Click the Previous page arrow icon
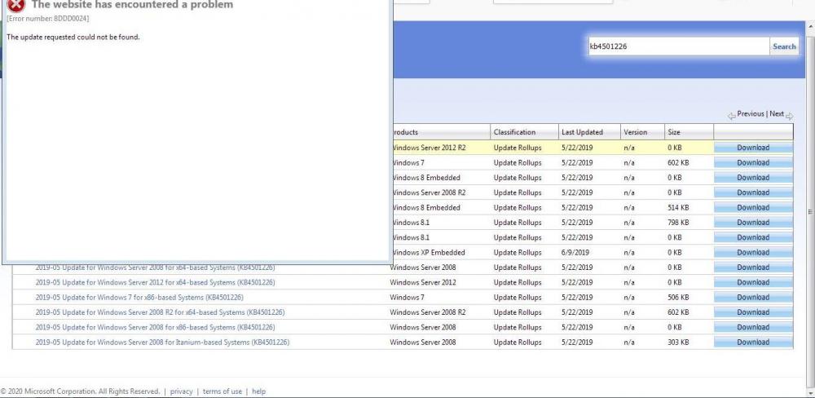 coord(732,115)
